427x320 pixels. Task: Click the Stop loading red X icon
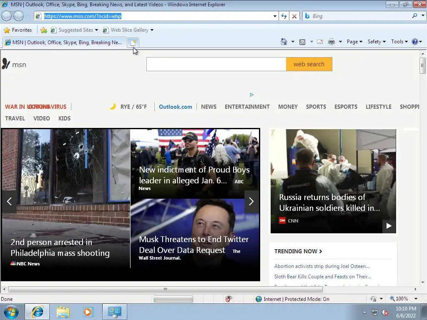(294, 16)
